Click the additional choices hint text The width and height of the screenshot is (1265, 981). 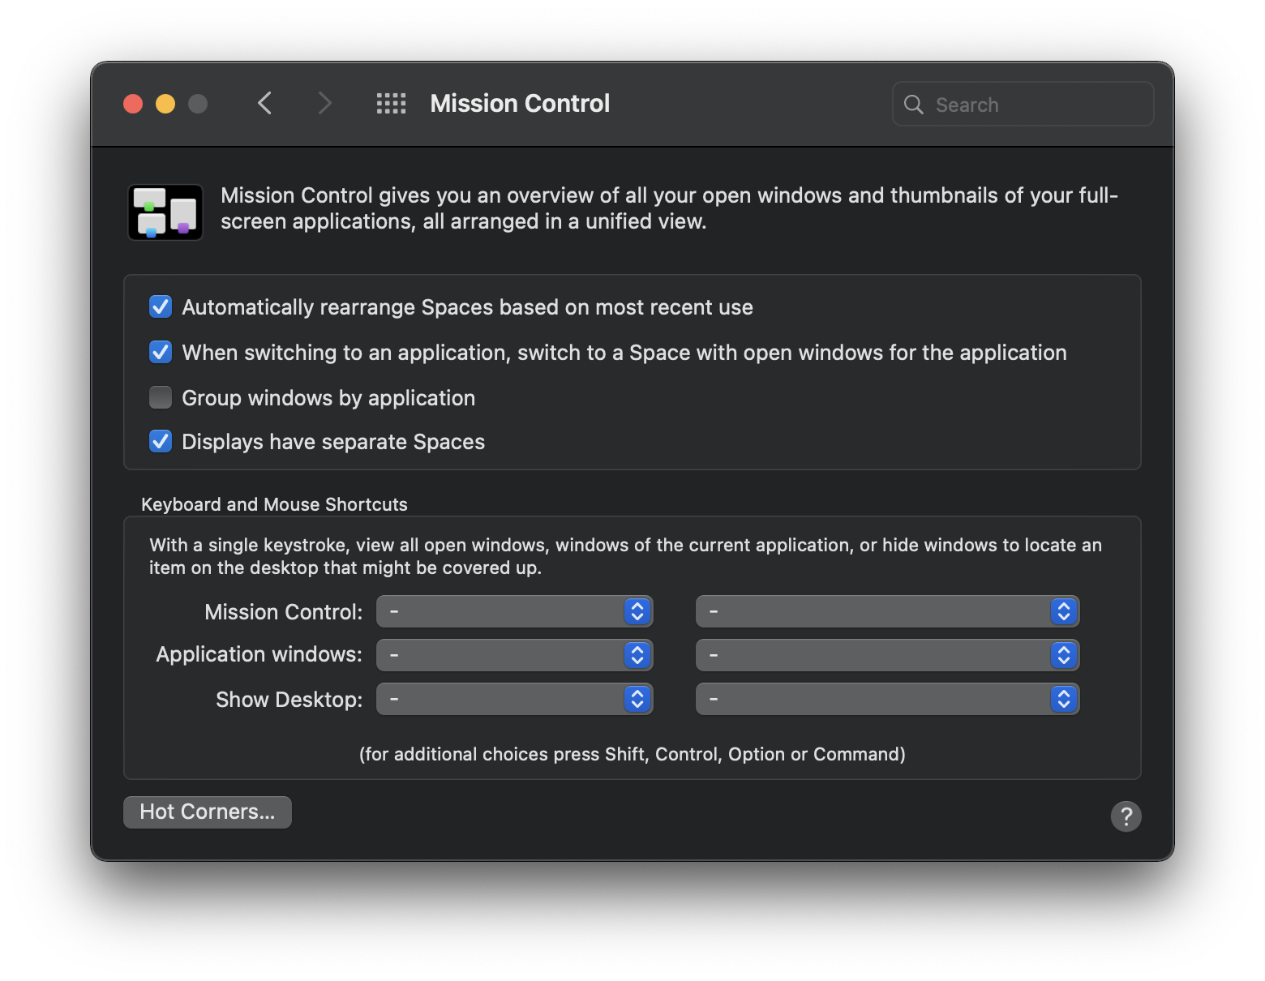[x=632, y=754]
